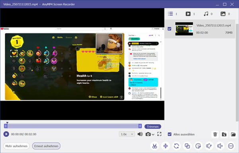Open the 1.0x playback speed dropdown

pyautogui.click(x=127, y=134)
